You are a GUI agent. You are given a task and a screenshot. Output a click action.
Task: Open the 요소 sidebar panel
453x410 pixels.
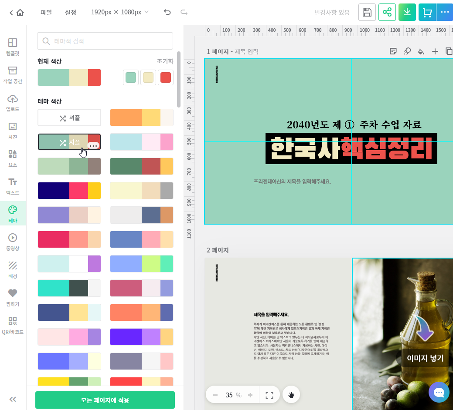tap(13, 158)
